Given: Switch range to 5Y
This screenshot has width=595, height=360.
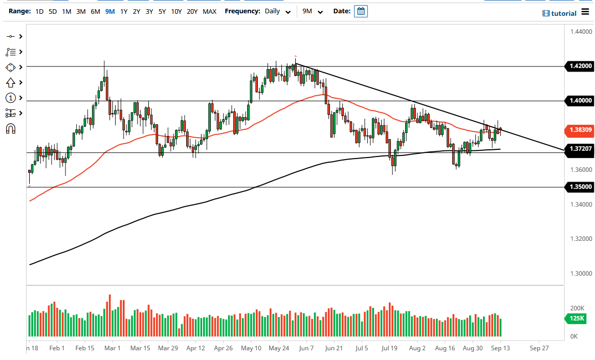Looking at the screenshot, I should coord(162,11).
